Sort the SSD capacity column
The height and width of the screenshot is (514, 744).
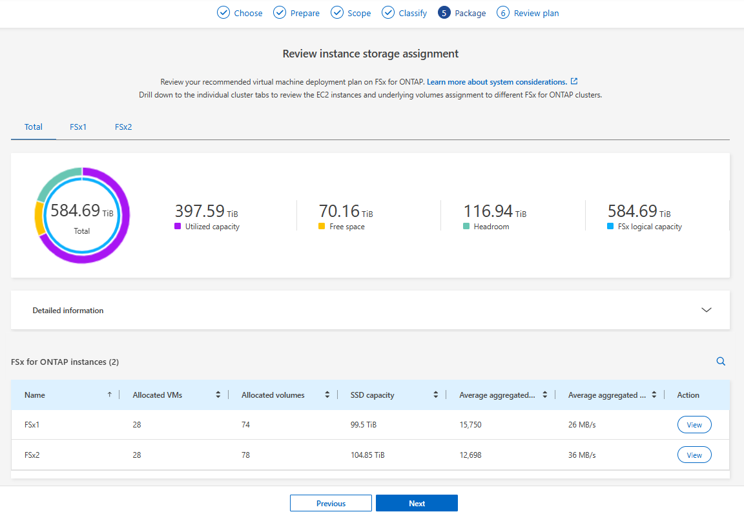436,395
